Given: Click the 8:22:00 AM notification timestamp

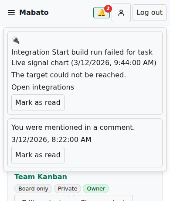Looking at the screenshot, I should (51, 139).
